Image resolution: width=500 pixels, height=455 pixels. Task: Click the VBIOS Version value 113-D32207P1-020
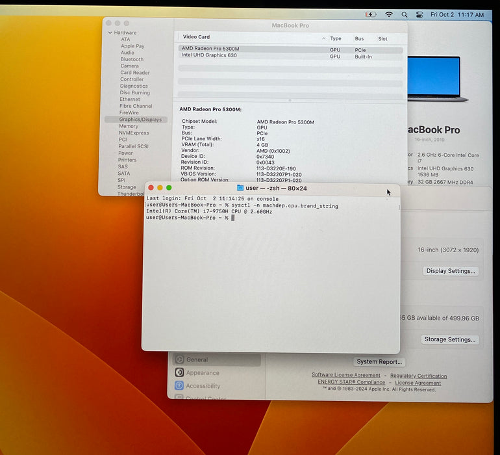coord(279,175)
